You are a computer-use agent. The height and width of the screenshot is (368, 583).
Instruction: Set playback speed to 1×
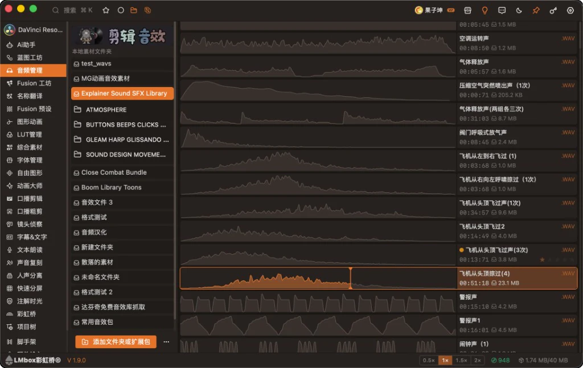click(445, 360)
